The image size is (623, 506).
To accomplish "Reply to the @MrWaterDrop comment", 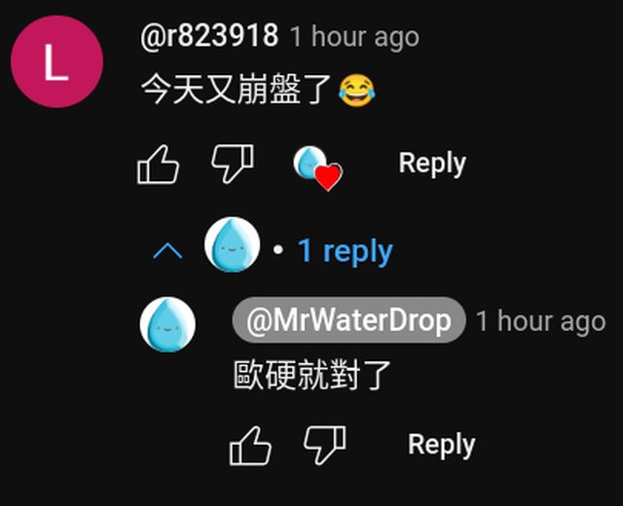I will pyautogui.click(x=442, y=445).
